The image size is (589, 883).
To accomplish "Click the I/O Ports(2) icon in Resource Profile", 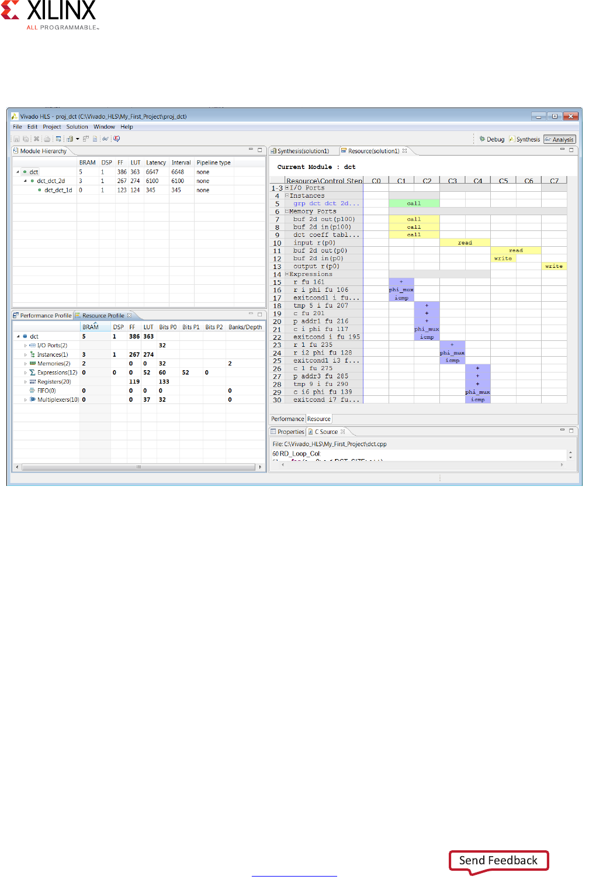I will pos(33,346).
